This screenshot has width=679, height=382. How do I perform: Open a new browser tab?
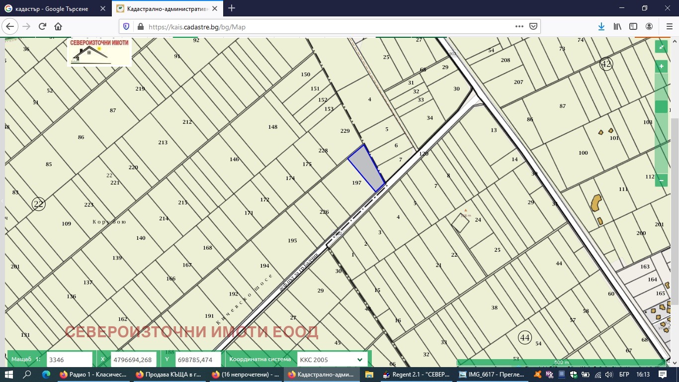pos(232,8)
